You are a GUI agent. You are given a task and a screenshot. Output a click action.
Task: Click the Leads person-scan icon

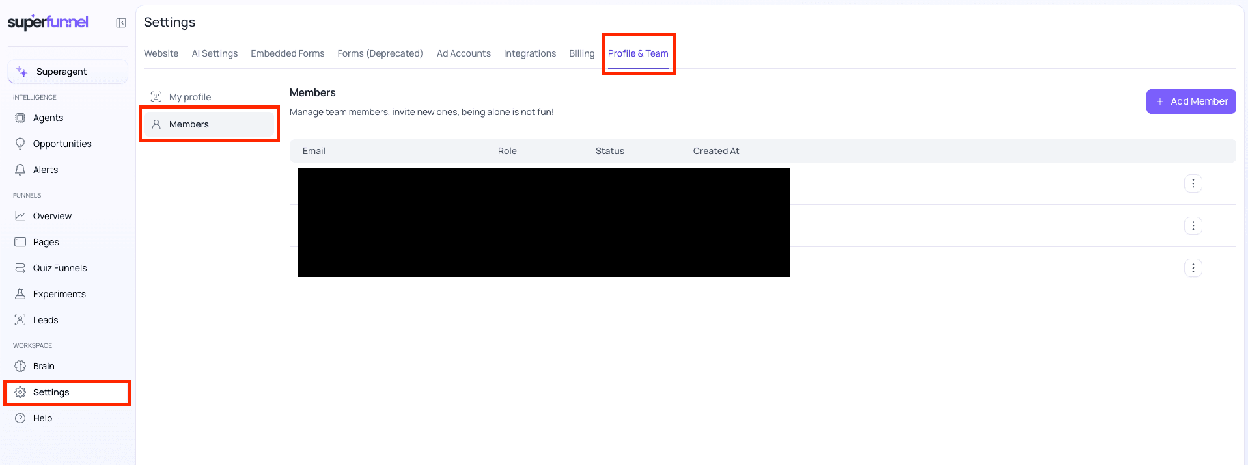20,320
